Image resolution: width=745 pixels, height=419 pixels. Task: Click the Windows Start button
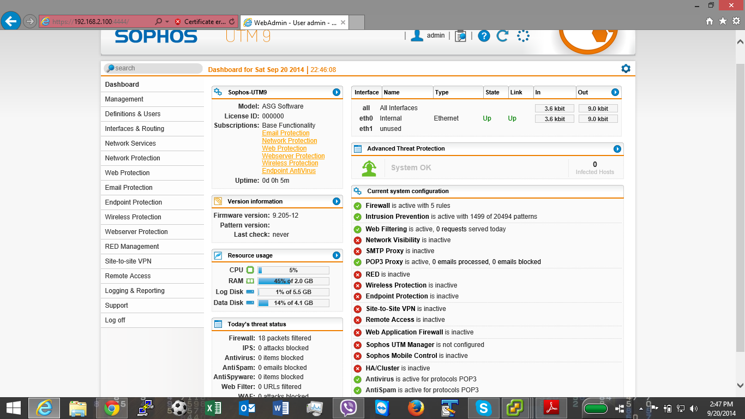point(13,408)
